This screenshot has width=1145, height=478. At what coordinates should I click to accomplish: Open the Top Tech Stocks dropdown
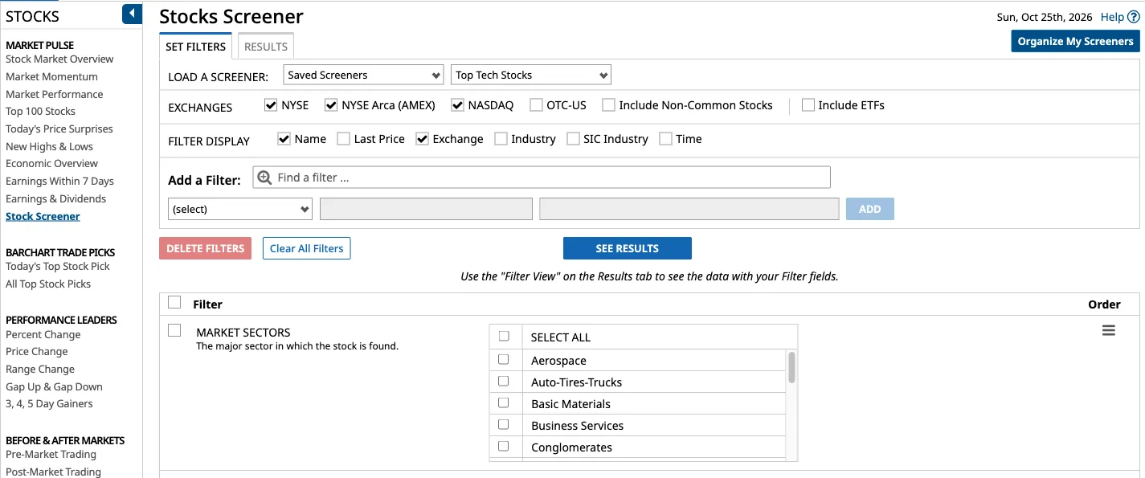tap(531, 75)
